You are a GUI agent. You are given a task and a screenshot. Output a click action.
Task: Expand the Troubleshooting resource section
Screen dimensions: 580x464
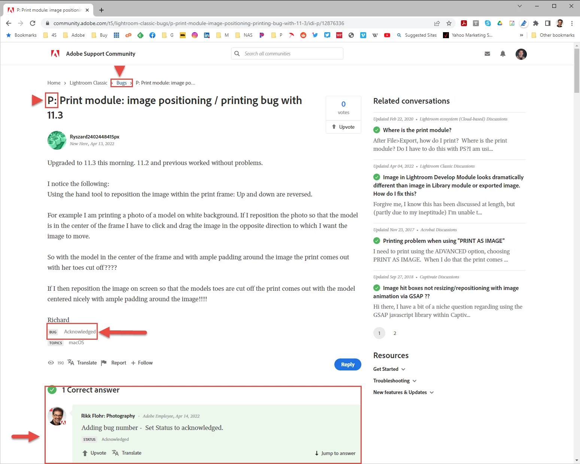[x=395, y=381]
